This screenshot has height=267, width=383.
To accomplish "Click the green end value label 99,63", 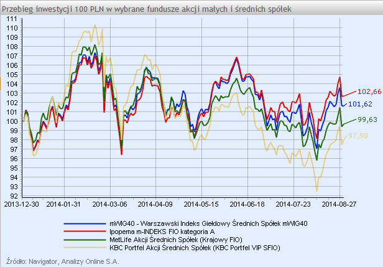I will [367, 120].
